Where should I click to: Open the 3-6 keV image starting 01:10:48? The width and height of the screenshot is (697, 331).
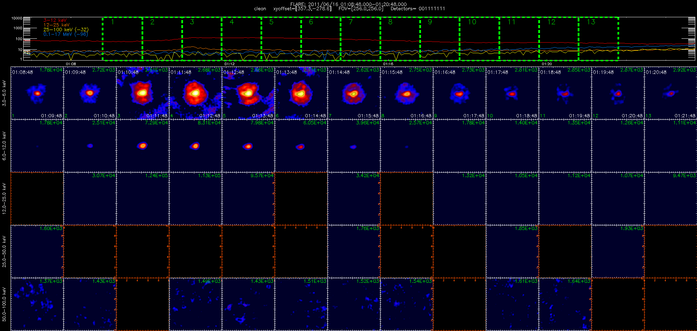(x=143, y=93)
